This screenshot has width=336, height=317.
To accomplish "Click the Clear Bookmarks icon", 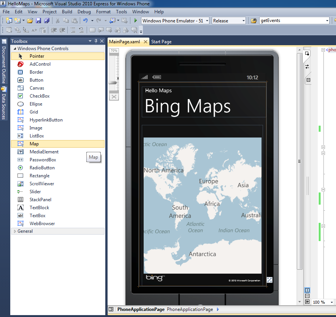I will [134, 30].
